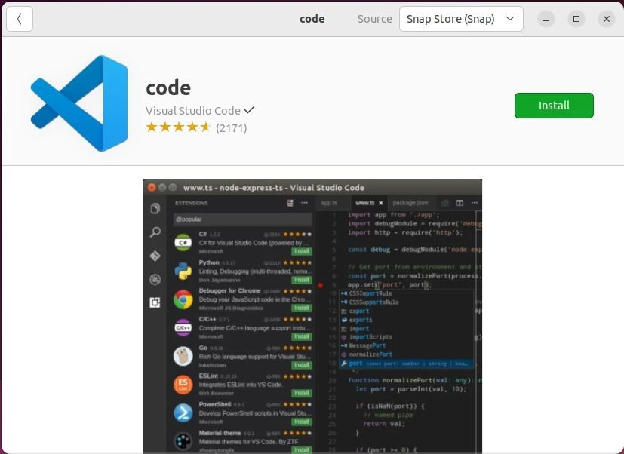
Task: Open the Source Control git icon in screenshot
Action: (155, 256)
